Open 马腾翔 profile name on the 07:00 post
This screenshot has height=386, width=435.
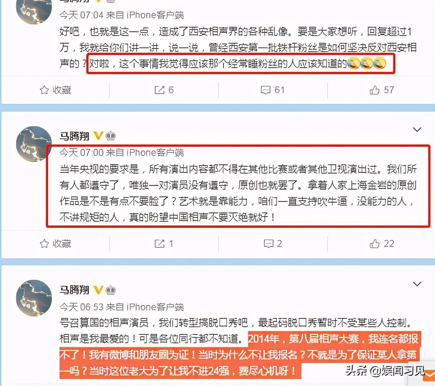click(74, 136)
